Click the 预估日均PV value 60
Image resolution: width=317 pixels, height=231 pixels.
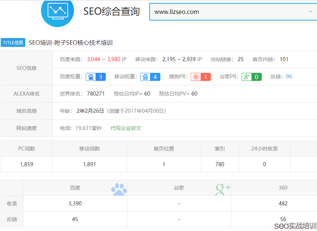click(194, 94)
